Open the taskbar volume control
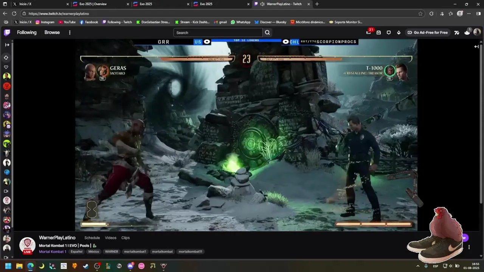Image resolution: width=484 pixels, height=272 pixels. tap(451, 266)
